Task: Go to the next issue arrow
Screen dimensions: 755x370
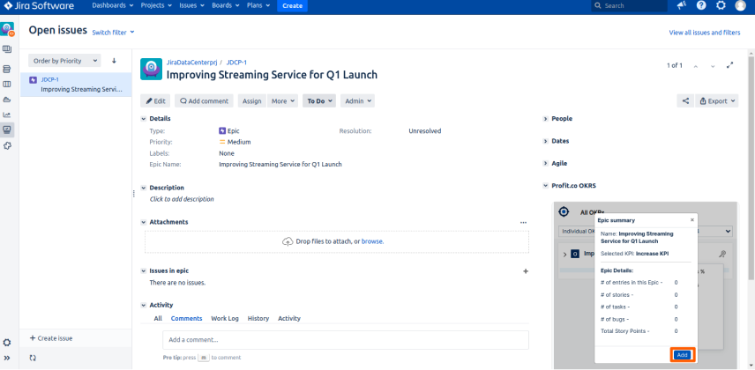Action: (714, 66)
